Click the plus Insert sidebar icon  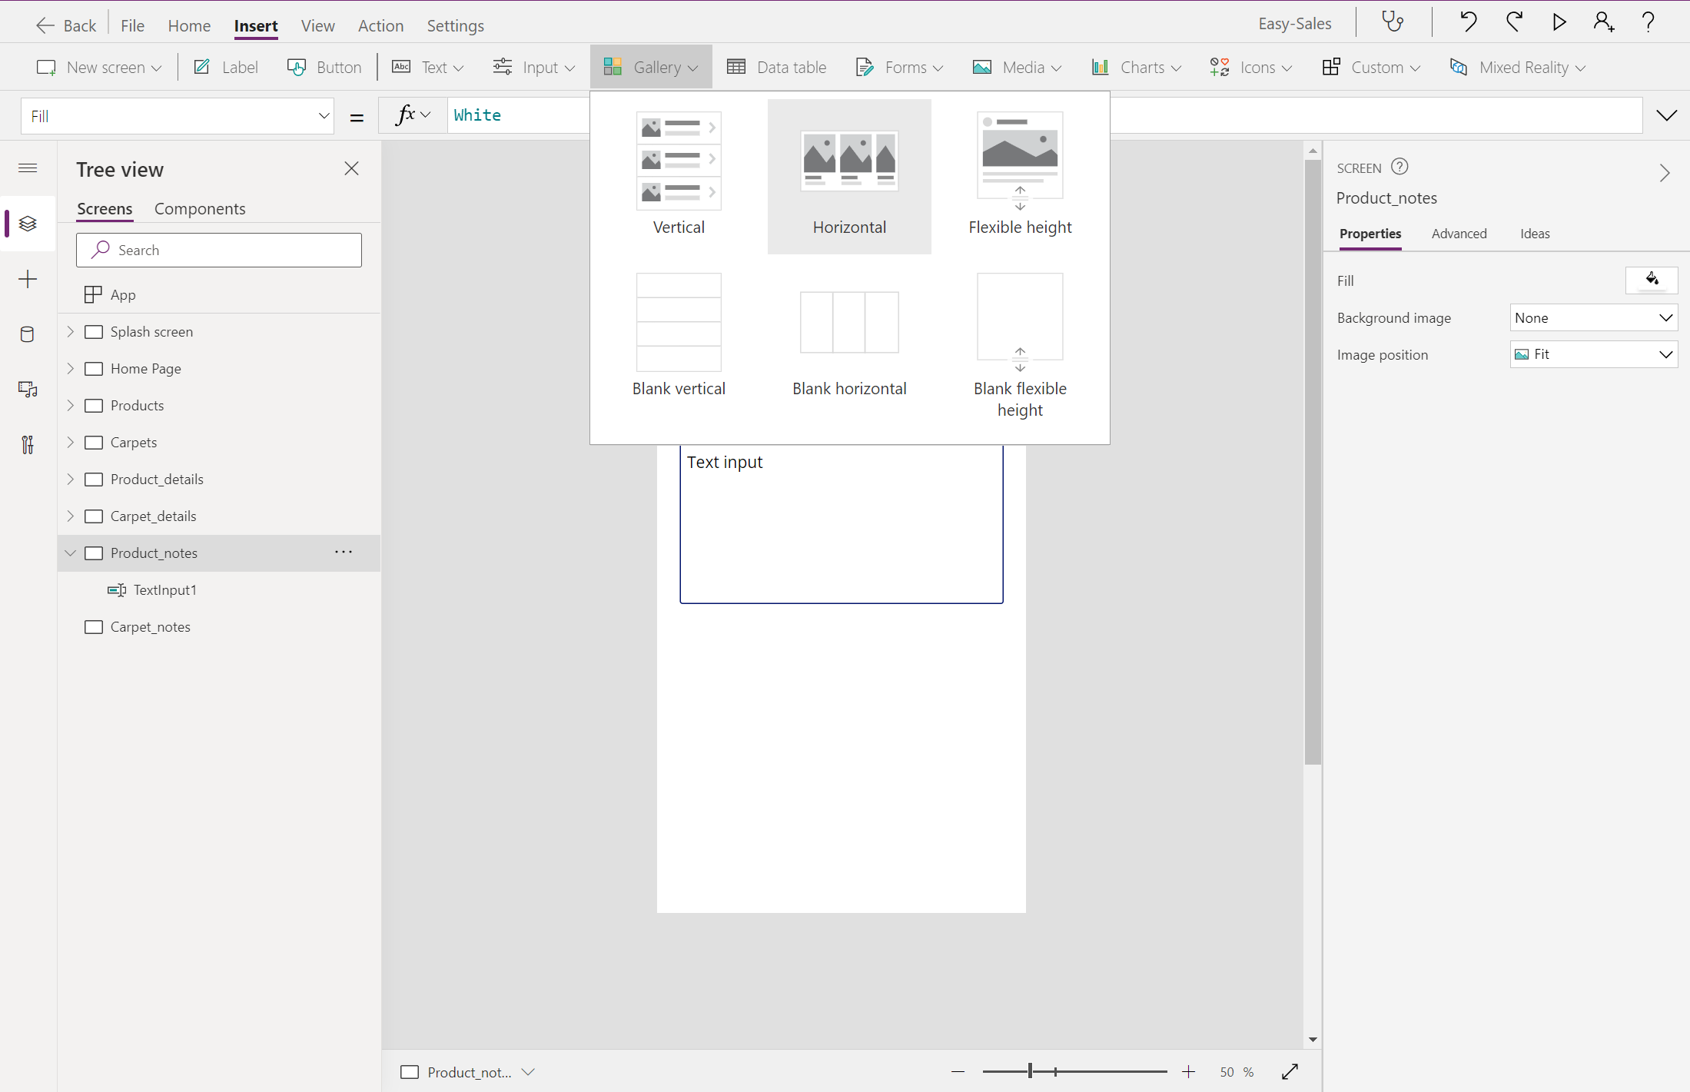[28, 279]
